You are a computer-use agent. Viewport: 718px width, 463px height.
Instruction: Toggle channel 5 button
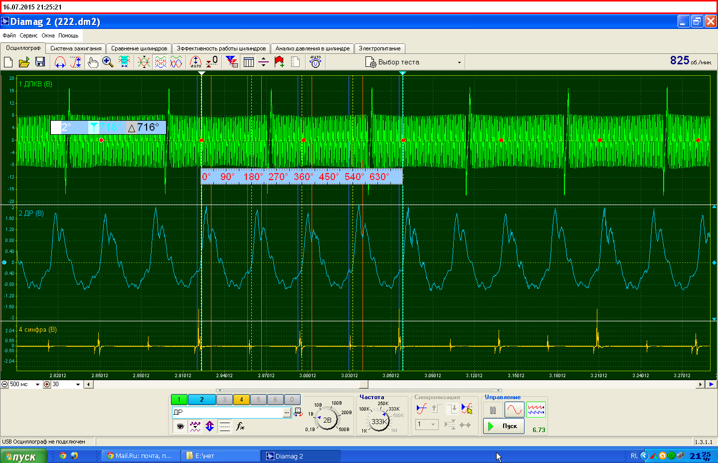258,399
